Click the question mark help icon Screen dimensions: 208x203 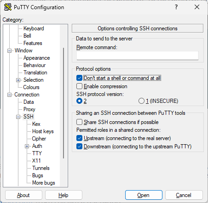[x=176, y=7]
